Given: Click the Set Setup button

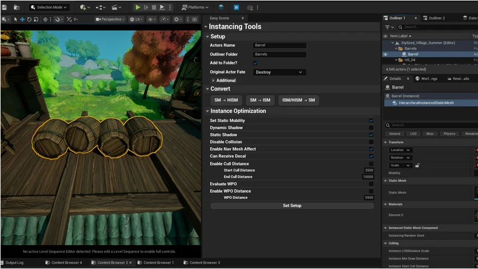Looking at the screenshot, I should click(x=292, y=206).
